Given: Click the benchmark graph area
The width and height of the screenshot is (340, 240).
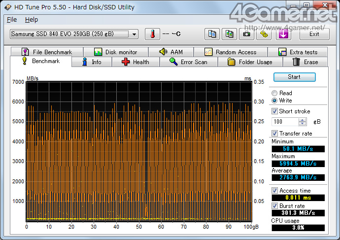Looking at the screenshot, I should [139, 152].
